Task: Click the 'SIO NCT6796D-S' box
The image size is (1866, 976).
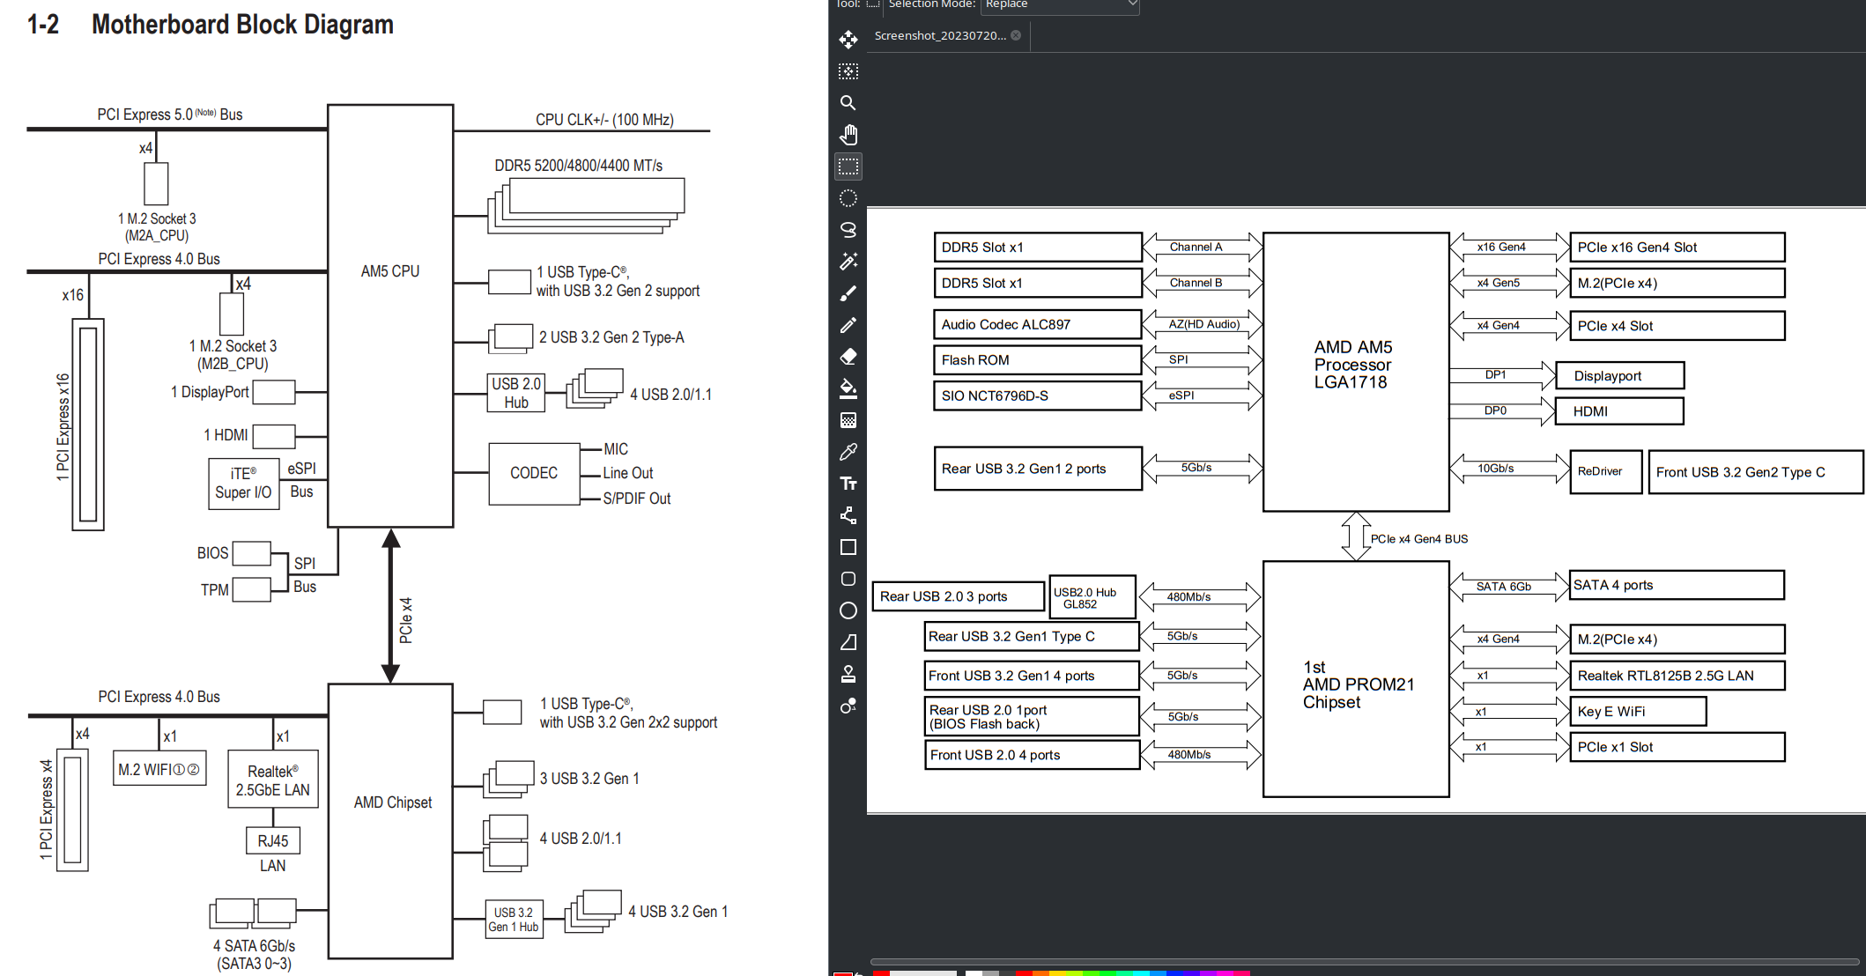Action: [1038, 396]
